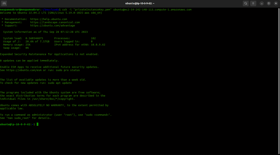Viewport: 280px width, 155px height.
Task: Click the /usr/share/doc/*/copyright path
Action: click(55, 99)
